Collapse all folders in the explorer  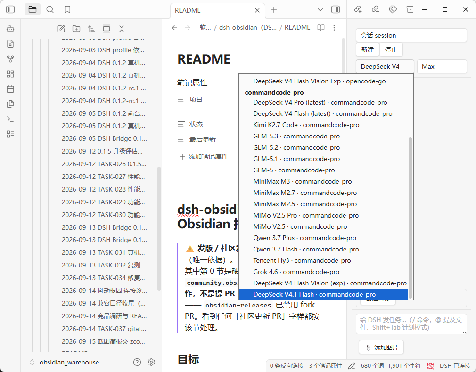122,29
